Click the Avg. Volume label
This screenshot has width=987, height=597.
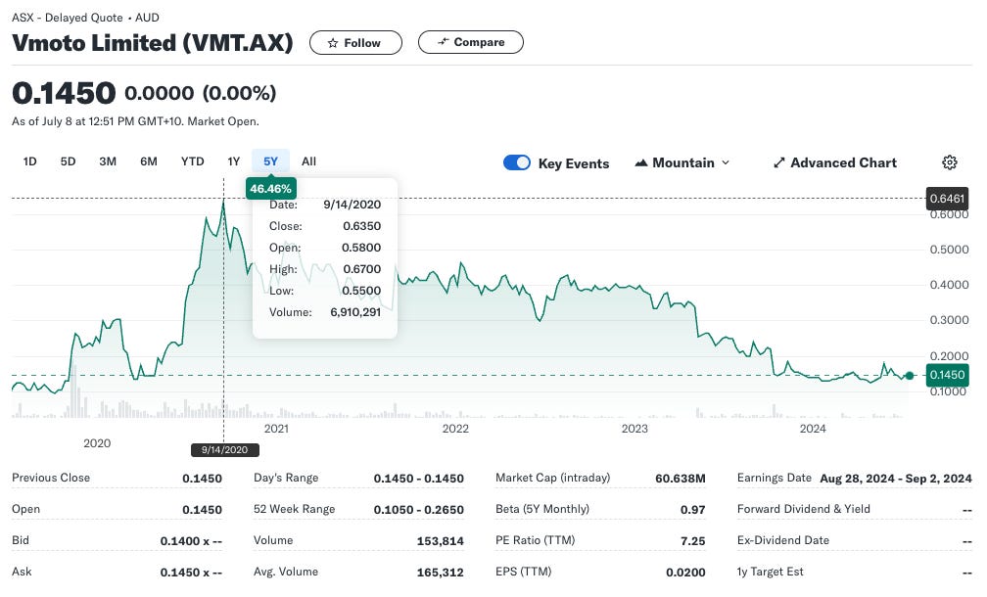pos(286,572)
